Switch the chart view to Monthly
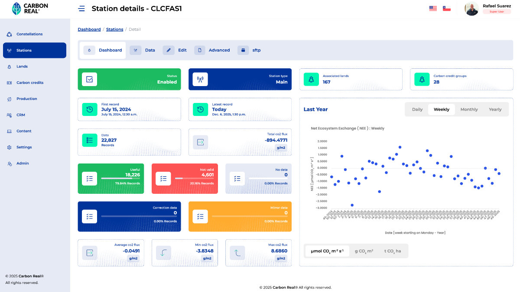Image resolution: width=520 pixels, height=292 pixels. (x=468, y=109)
